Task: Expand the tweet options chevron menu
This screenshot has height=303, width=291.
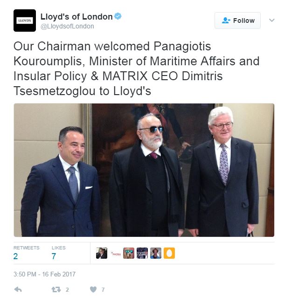Action: pyautogui.click(x=272, y=20)
